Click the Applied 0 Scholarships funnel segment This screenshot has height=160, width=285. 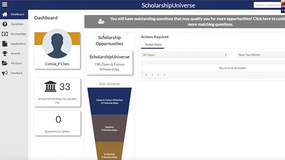pyautogui.click(x=110, y=128)
